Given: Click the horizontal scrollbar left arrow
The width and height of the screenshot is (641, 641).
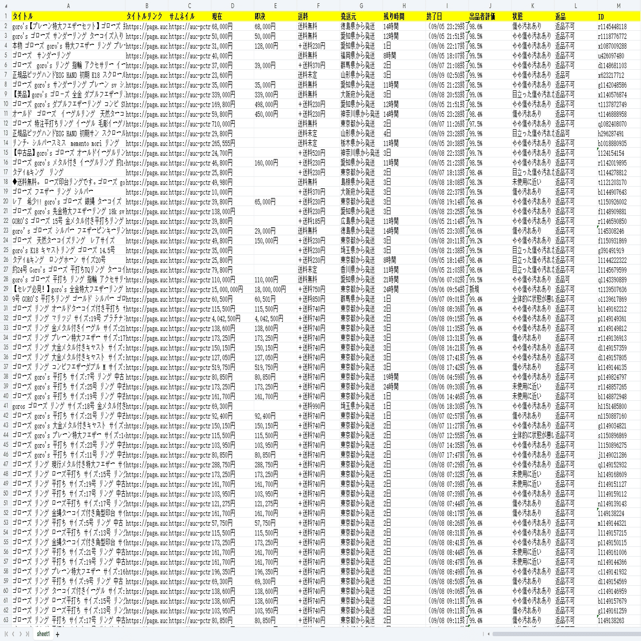Looking at the screenshot, I should [x=488, y=634].
